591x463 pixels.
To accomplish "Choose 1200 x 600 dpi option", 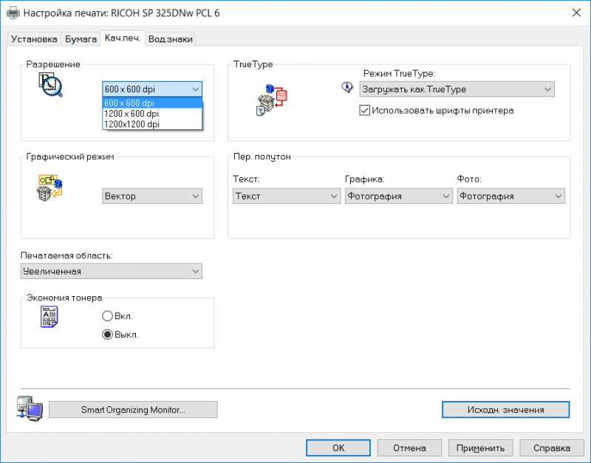I will tap(152, 114).
